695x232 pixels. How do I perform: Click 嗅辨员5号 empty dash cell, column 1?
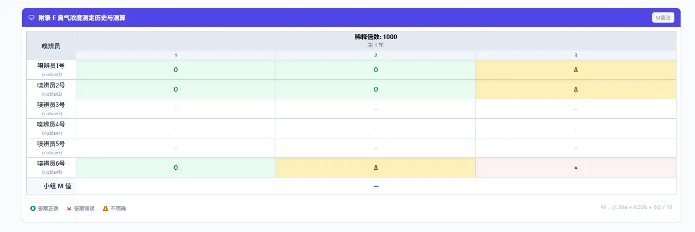tap(176, 148)
